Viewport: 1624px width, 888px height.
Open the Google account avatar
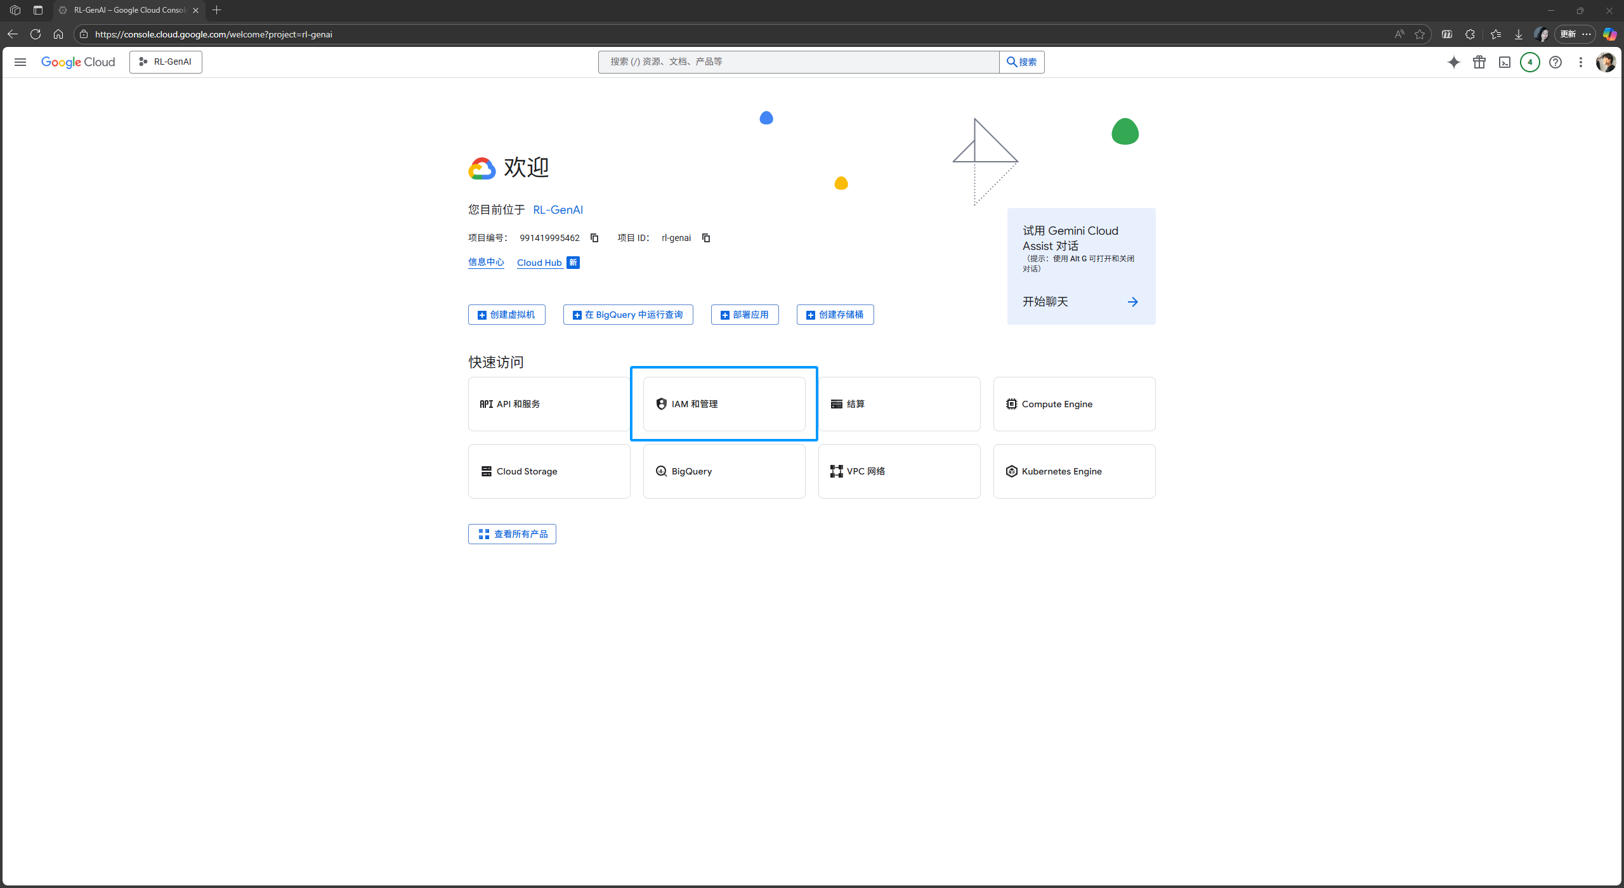[x=1606, y=62]
